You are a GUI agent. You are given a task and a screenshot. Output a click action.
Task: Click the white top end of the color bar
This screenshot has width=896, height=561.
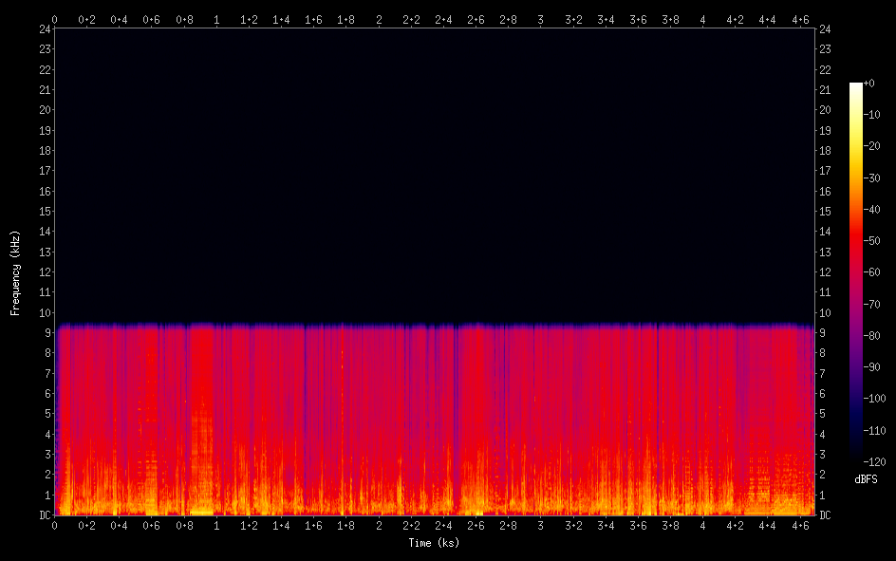click(856, 86)
